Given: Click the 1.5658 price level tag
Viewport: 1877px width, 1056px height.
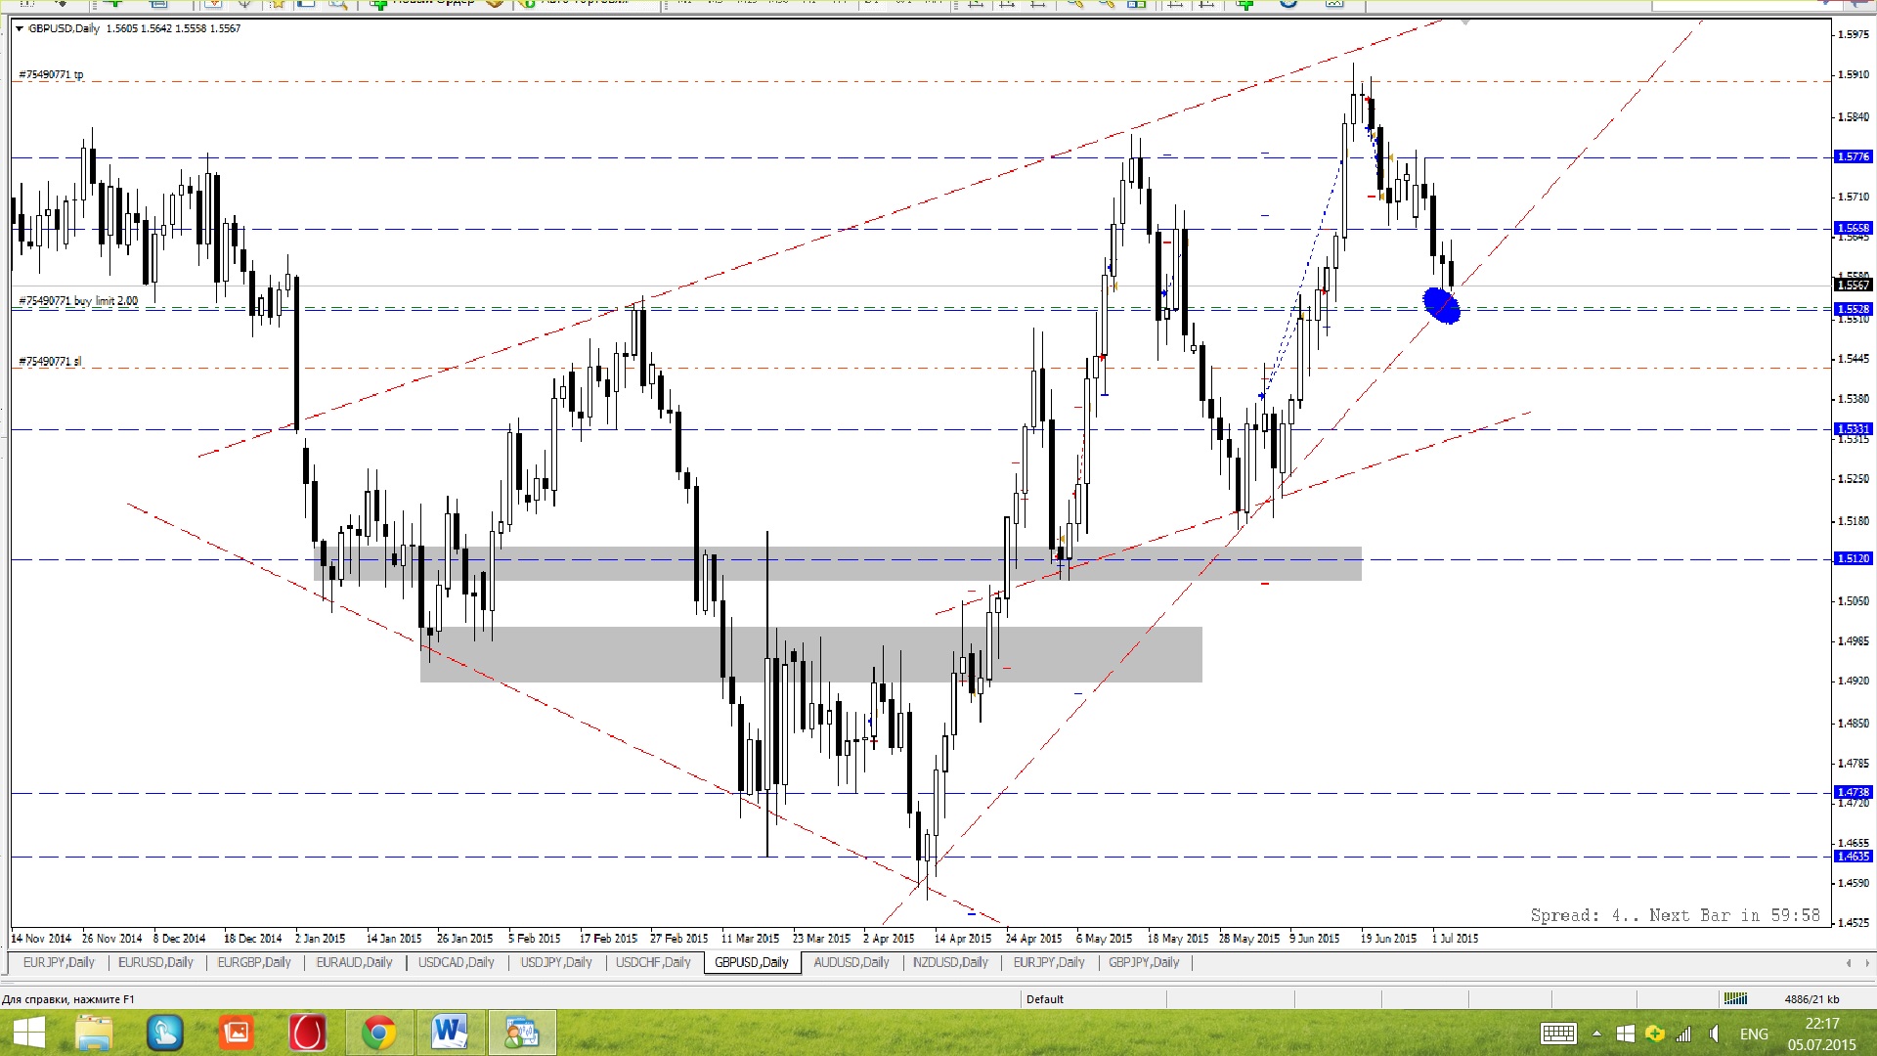Looking at the screenshot, I should click(1854, 228).
